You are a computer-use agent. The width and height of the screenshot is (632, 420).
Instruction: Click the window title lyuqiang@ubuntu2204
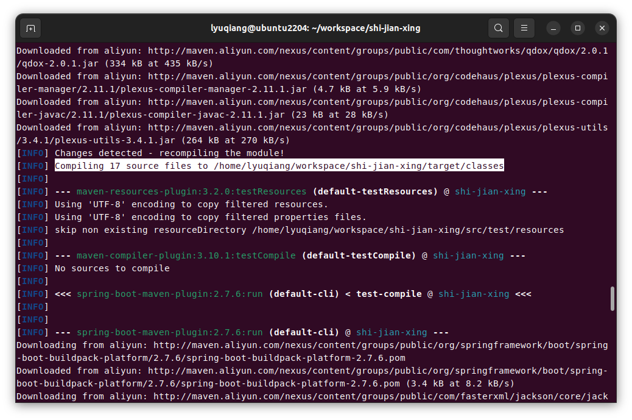pyautogui.click(x=315, y=28)
